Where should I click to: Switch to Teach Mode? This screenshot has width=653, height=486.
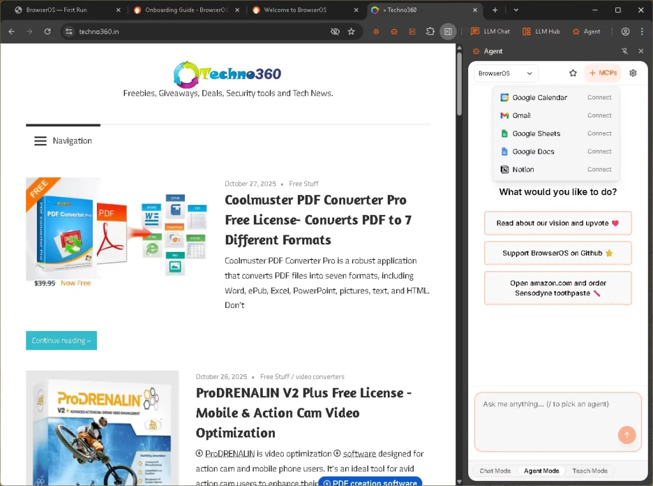point(589,471)
